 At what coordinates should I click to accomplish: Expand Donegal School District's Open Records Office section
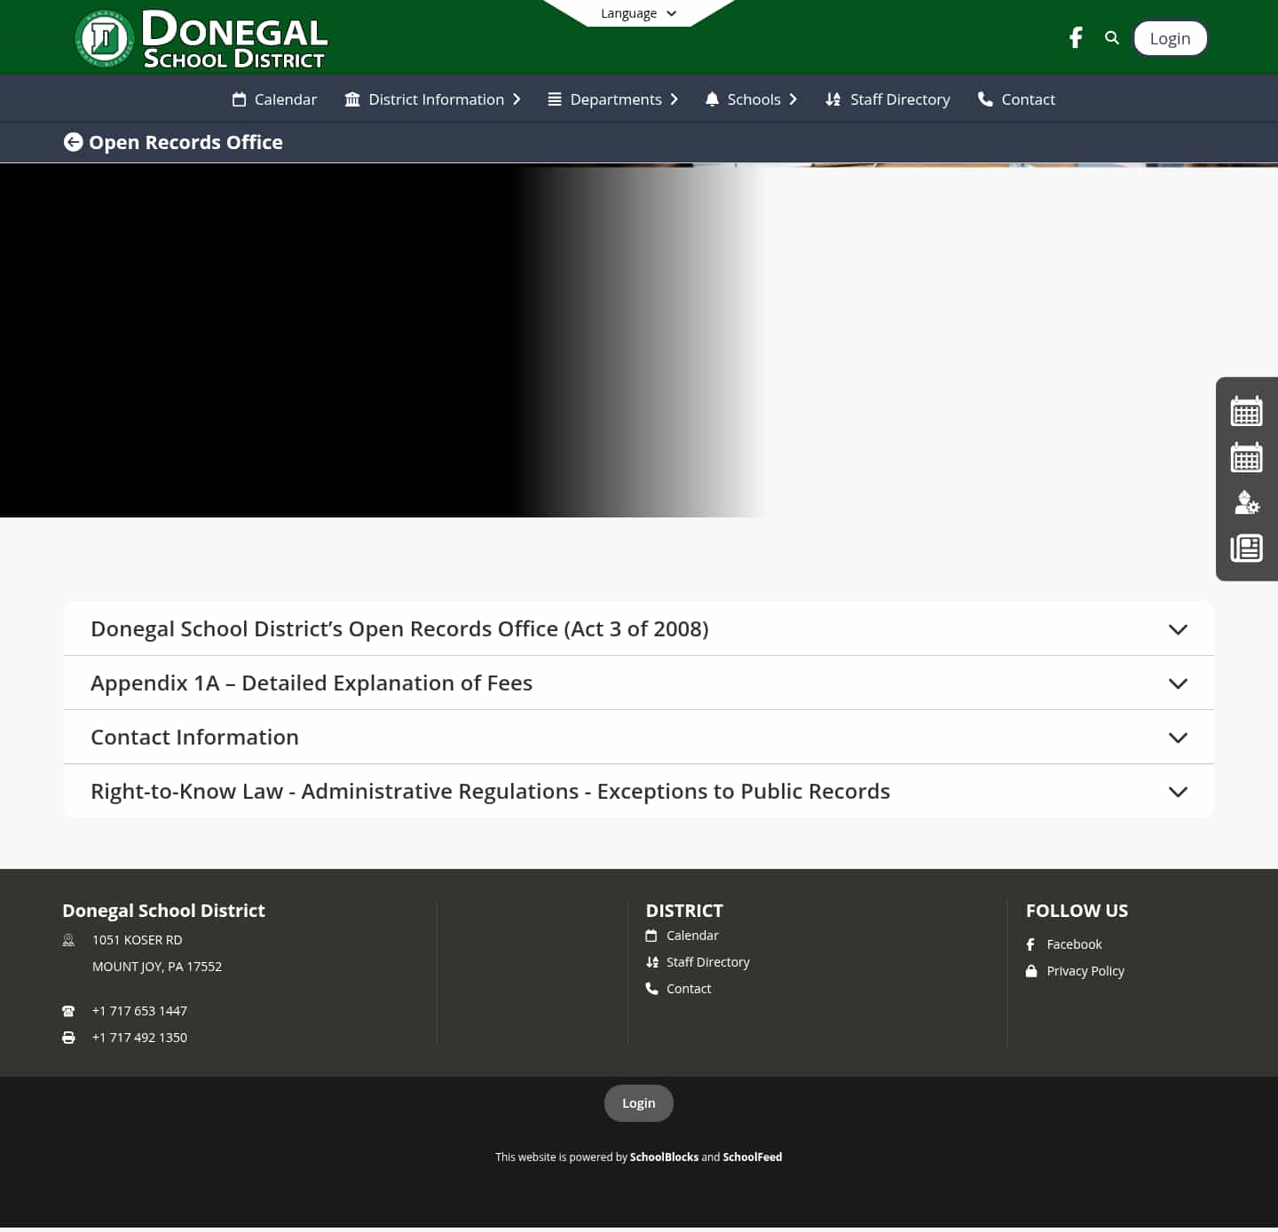639,629
